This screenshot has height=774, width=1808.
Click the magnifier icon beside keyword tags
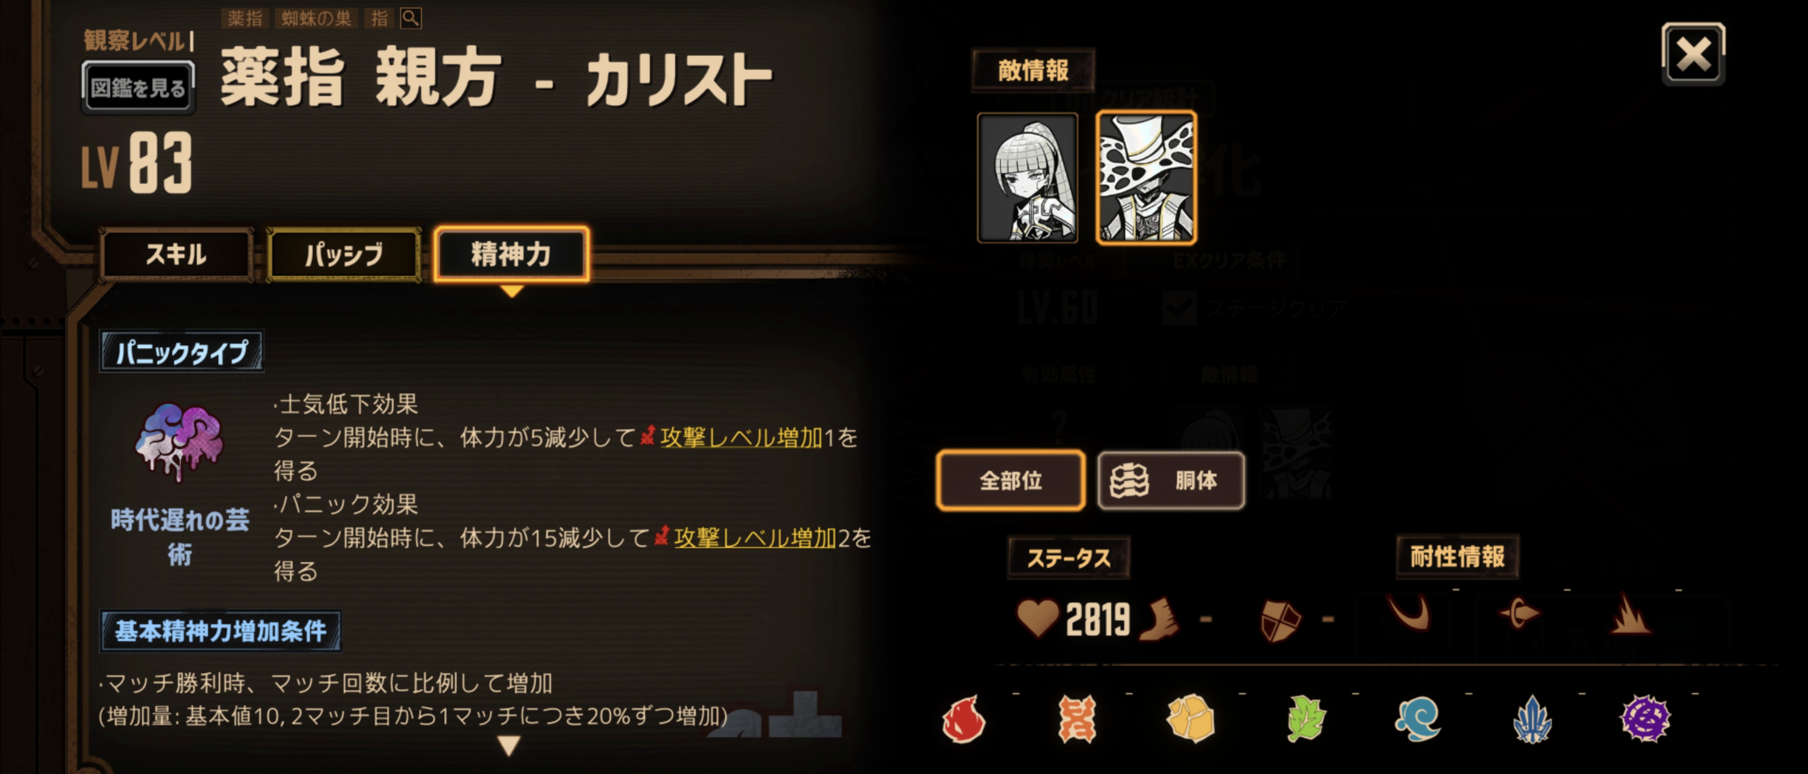tap(412, 18)
